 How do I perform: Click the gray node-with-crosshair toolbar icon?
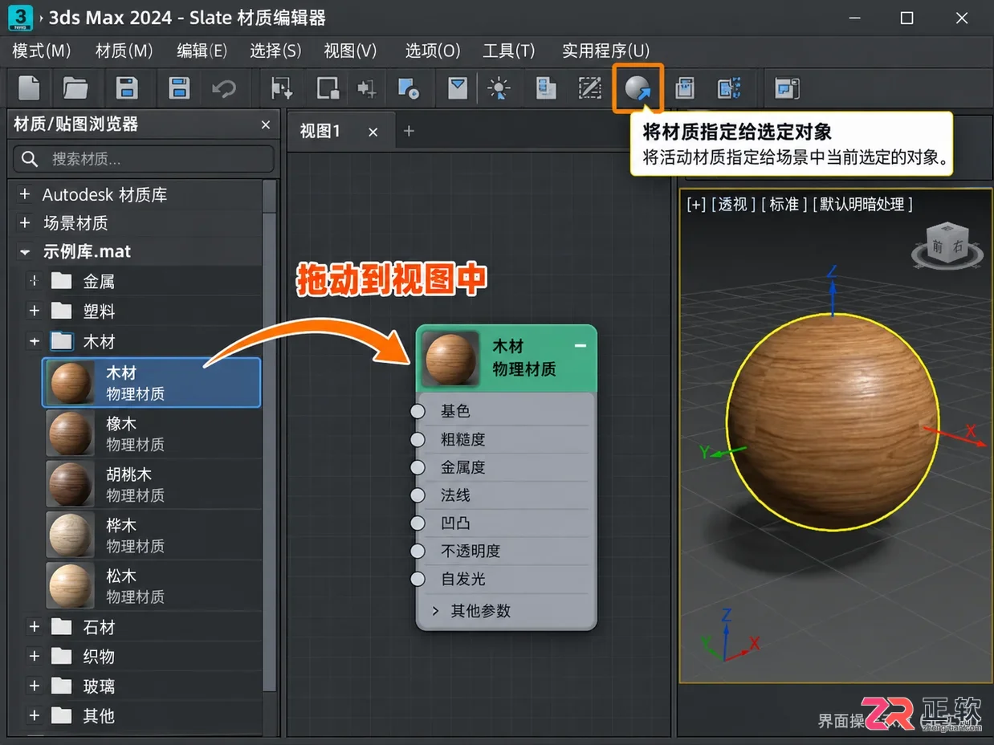point(367,88)
